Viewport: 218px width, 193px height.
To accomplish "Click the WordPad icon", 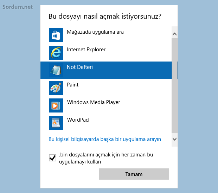I will tap(56, 123).
